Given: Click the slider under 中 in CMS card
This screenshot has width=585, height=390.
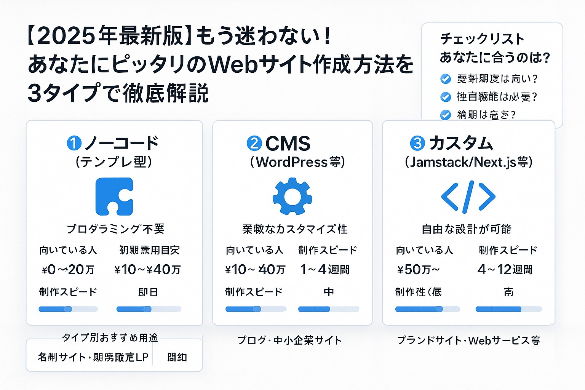Looking at the screenshot, I should [329, 309].
